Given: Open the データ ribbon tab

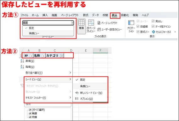Looking at the screenshot, I should pyautogui.click(x=95, y=15).
